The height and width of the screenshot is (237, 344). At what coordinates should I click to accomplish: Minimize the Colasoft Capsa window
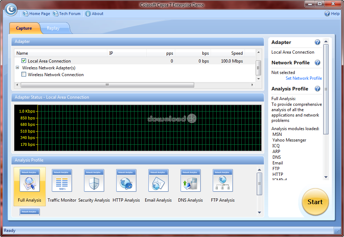tap(310, 4)
